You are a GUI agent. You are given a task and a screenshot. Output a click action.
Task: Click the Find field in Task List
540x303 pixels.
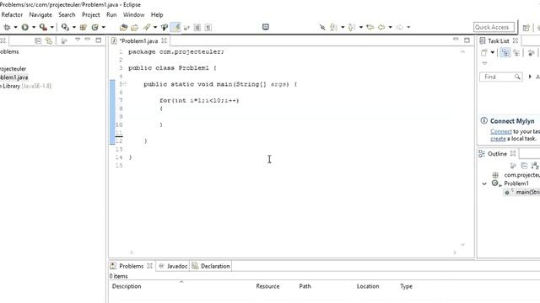coord(500,77)
